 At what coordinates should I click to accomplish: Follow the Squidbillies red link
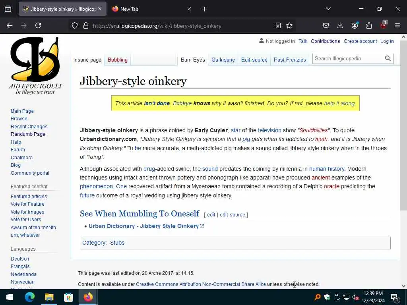[x=314, y=130]
